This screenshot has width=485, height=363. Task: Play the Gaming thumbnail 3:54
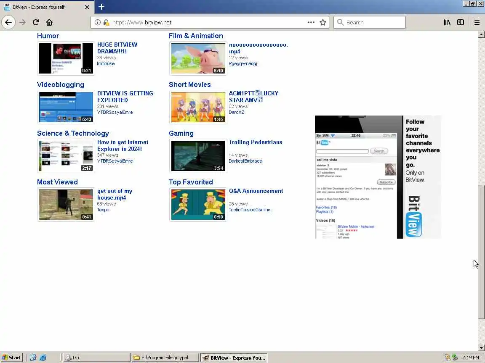point(198,156)
